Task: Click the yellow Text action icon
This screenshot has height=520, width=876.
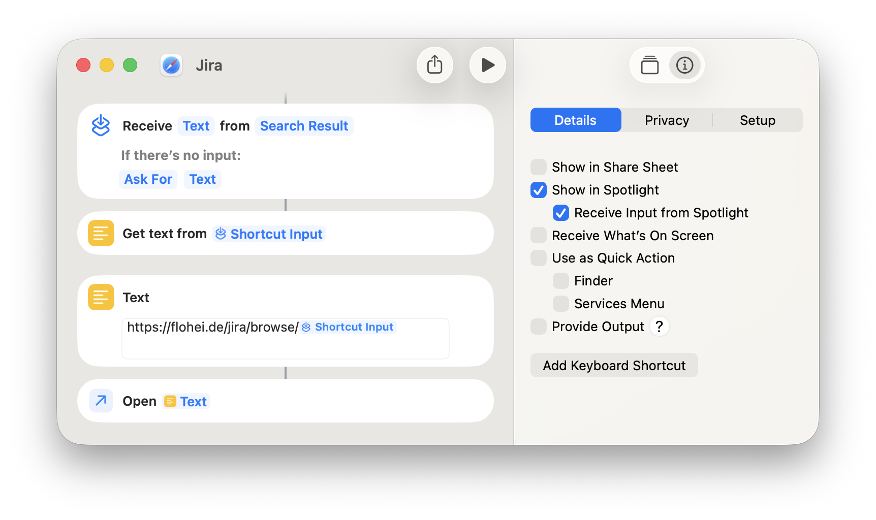Action: [101, 297]
